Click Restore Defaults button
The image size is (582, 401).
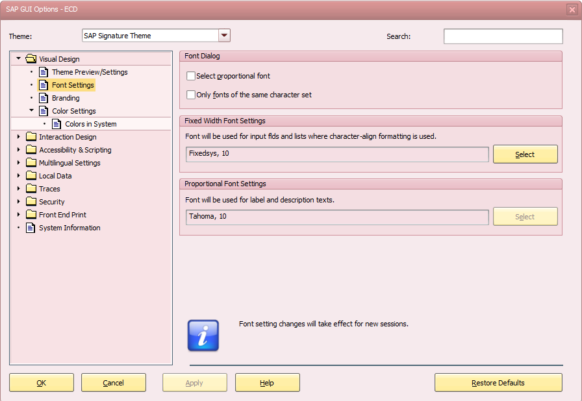(498, 382)
